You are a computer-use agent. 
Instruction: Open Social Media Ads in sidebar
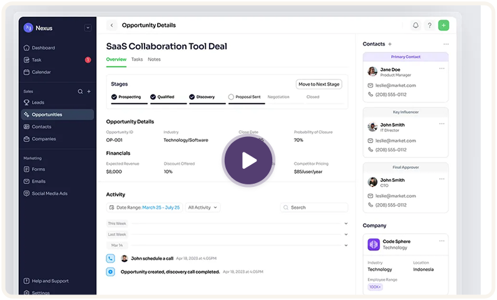coord(49,193)
